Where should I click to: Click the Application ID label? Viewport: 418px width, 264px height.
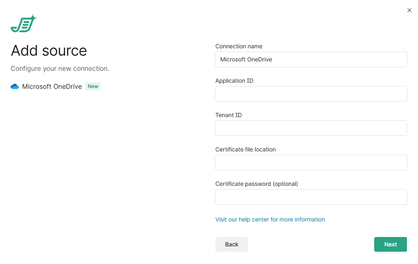[x=234, y=81]
